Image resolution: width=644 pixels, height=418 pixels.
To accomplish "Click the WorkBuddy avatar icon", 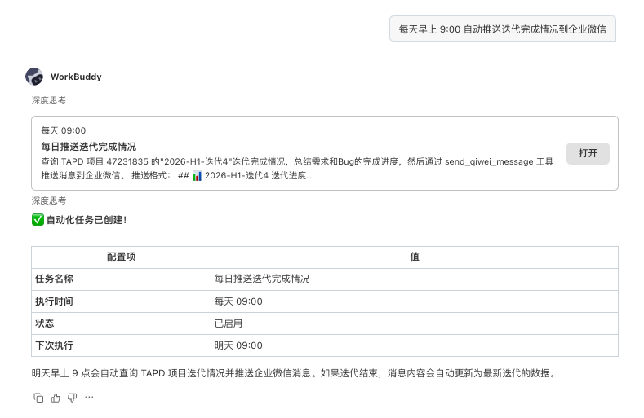I will coord(34,77).
